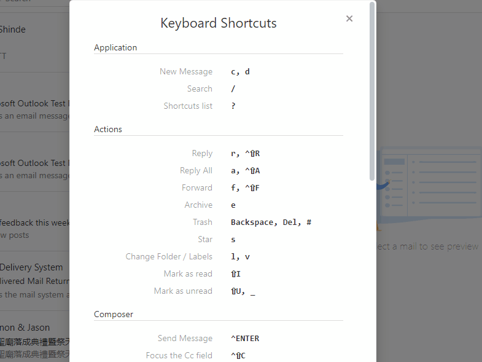
Task: Click the 'r, ^⇧R' shortcut text
Action: coord(246,153)
